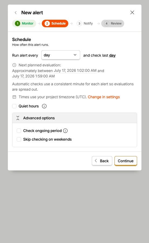149x243 pixels.
Task: Tick the Check ongoing period checkbox
Action: point(19,131)
